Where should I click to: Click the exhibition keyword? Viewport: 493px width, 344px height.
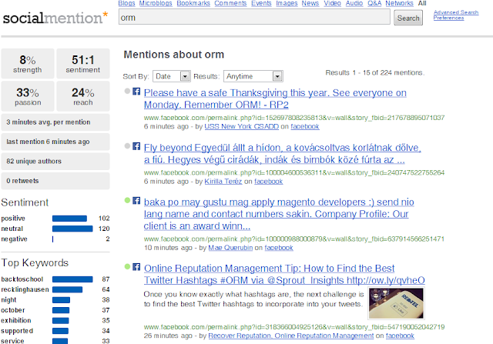[16, 320]
